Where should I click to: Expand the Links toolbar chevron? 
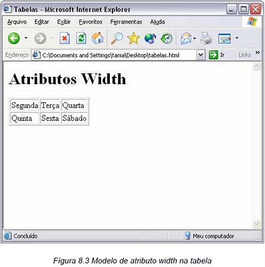(258, 53)
